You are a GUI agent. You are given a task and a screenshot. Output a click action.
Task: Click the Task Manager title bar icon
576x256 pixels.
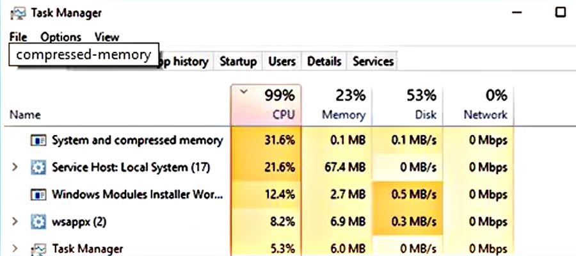pyautogui.click(x=20, y=13)
